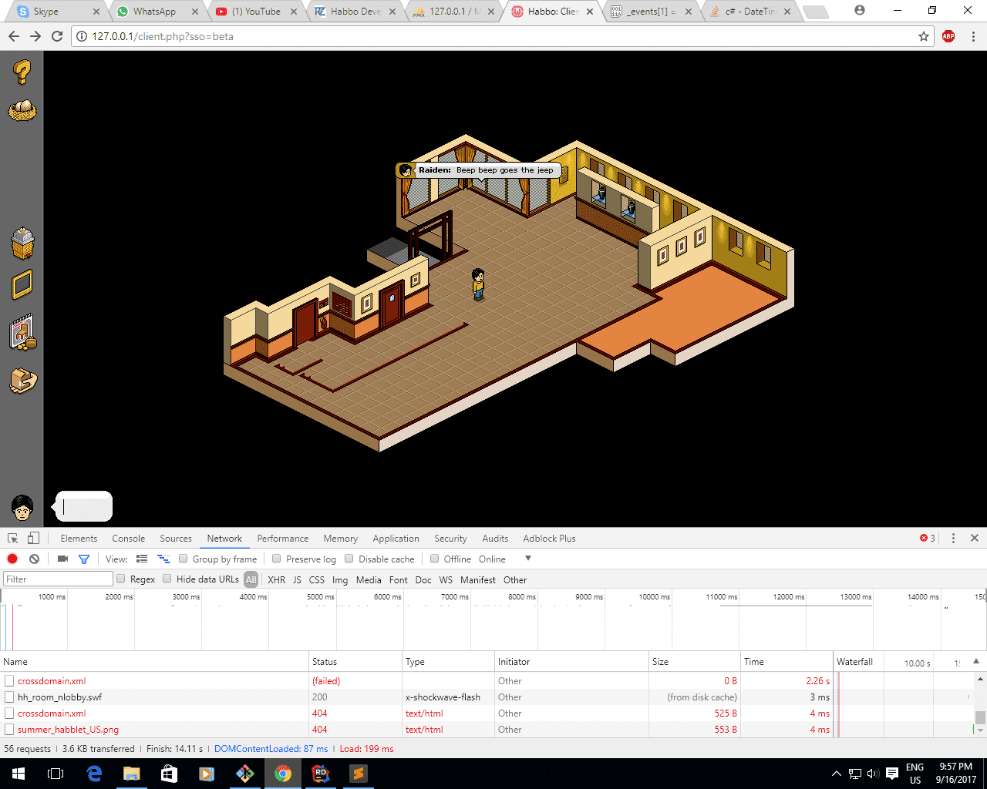Click the Adblock Plus extension icon
987x789 pixels.
(x=948, y=36)
